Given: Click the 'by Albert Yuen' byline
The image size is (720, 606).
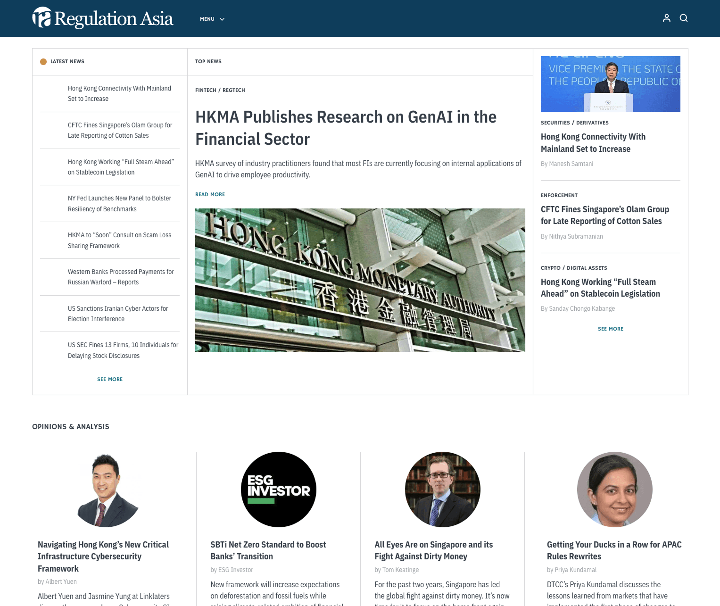Looking at the screenshot, I should tap(57, 581).
